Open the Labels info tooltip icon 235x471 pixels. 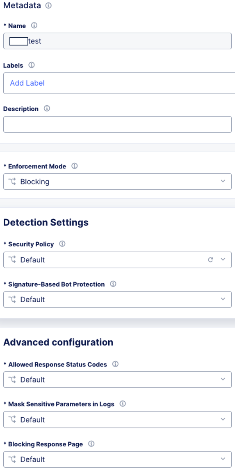(x=31, y=65)
